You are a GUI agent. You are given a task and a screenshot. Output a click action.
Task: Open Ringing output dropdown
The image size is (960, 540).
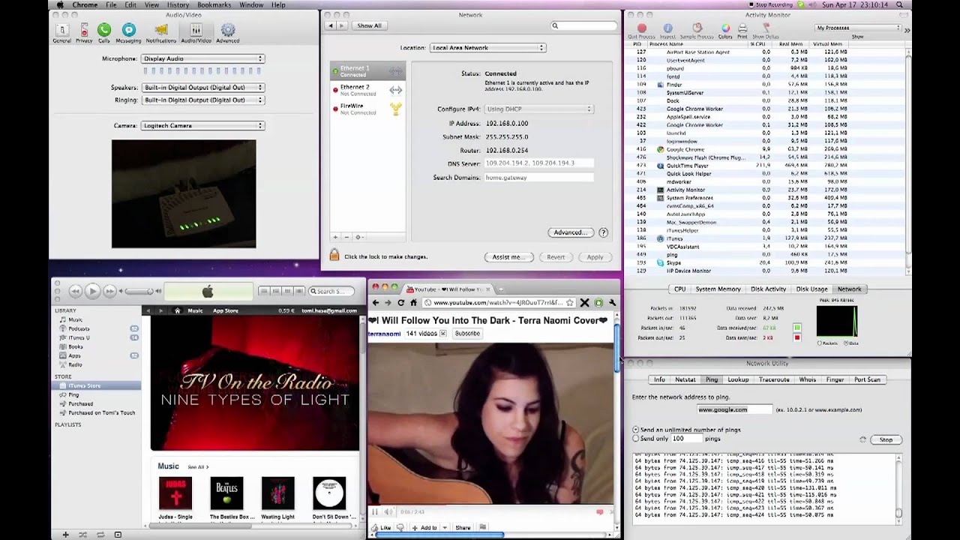tap(202, 100)
